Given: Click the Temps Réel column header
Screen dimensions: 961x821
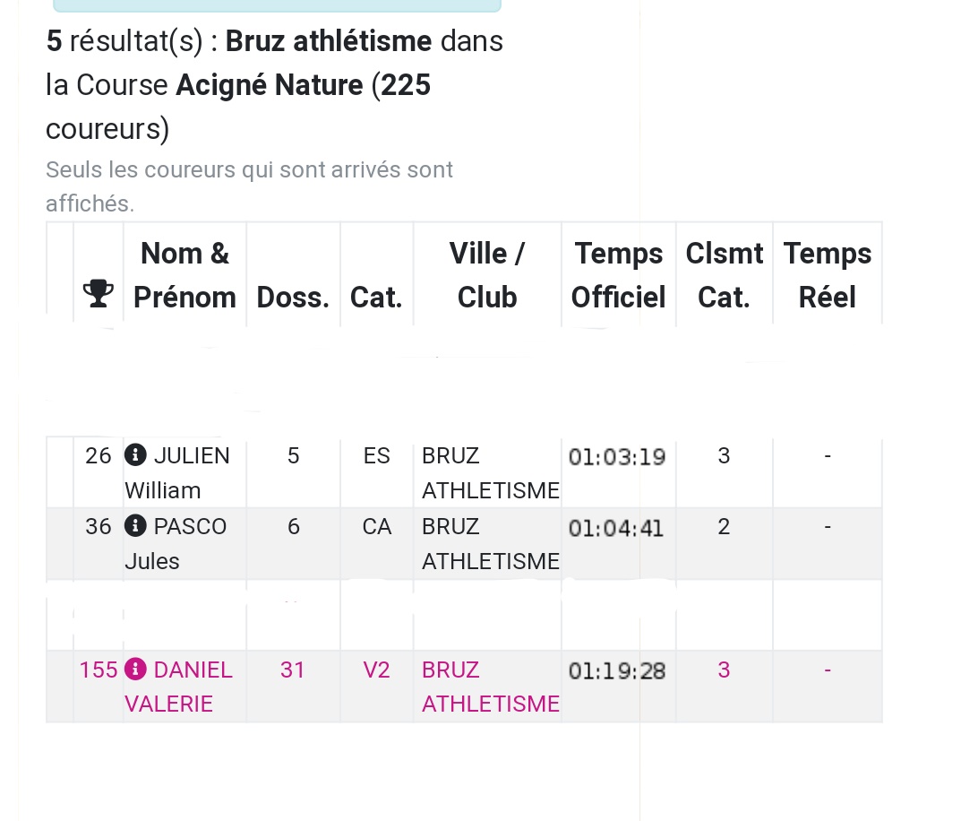Looking at the screenshot, I should (827, 275).
